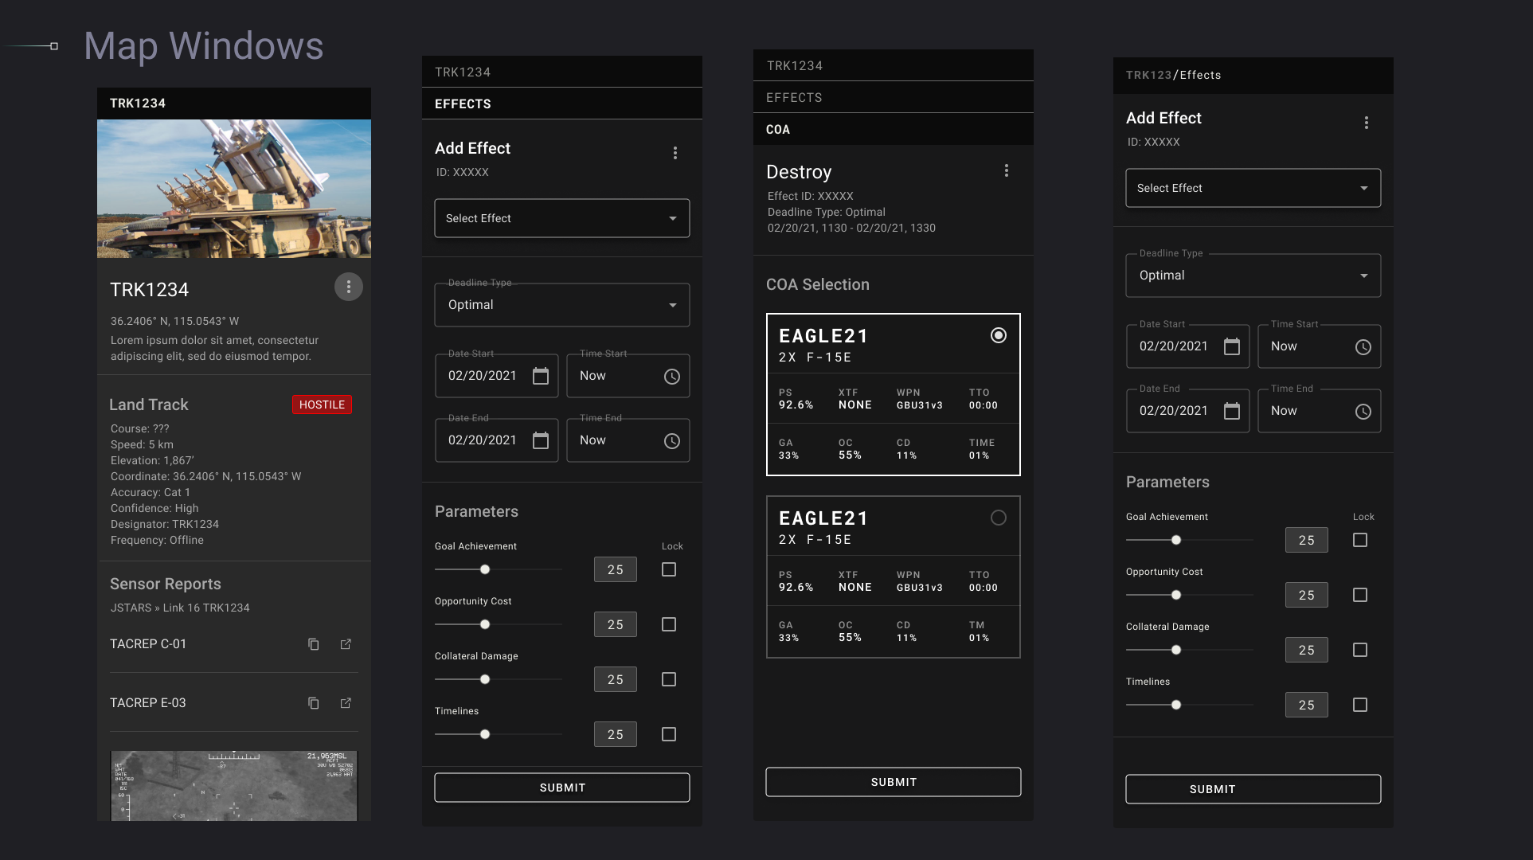1533x860 pixels.
Task: Open the kebab menu on the TRK1234 card
Action: [348, 286]
